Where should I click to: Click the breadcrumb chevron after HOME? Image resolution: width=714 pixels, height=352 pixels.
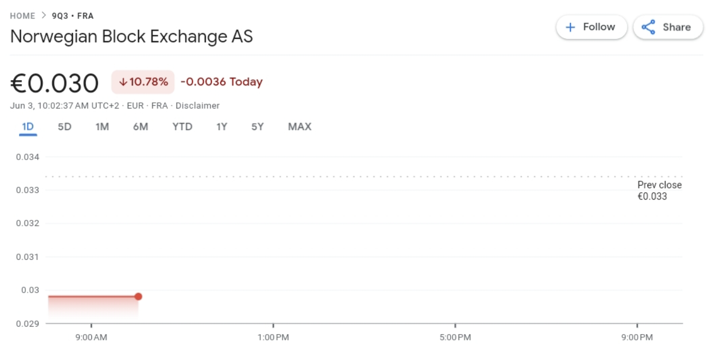coord(44,16)
